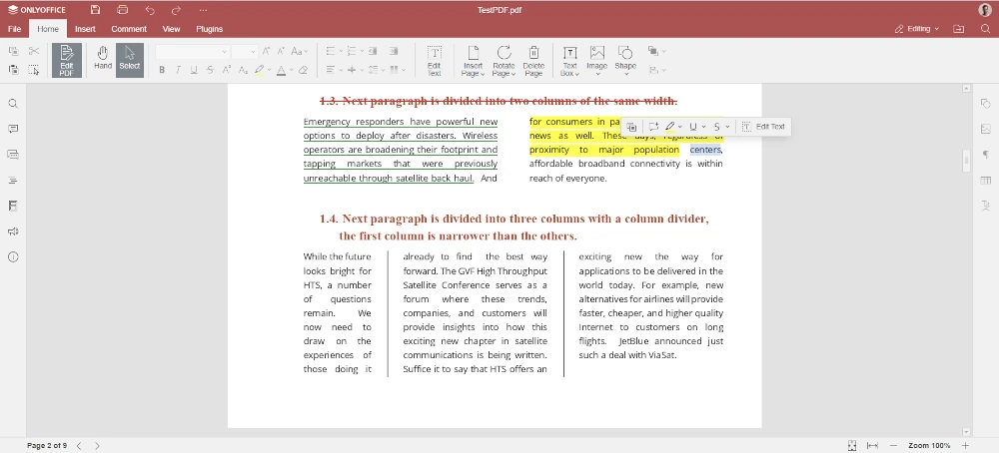The image size is (999, 453).
Task: Open the font name combo box
Action: (192, 52)
